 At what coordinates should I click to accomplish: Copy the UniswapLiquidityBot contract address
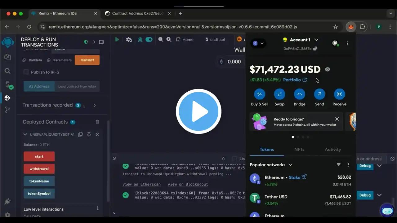[80, 134]
